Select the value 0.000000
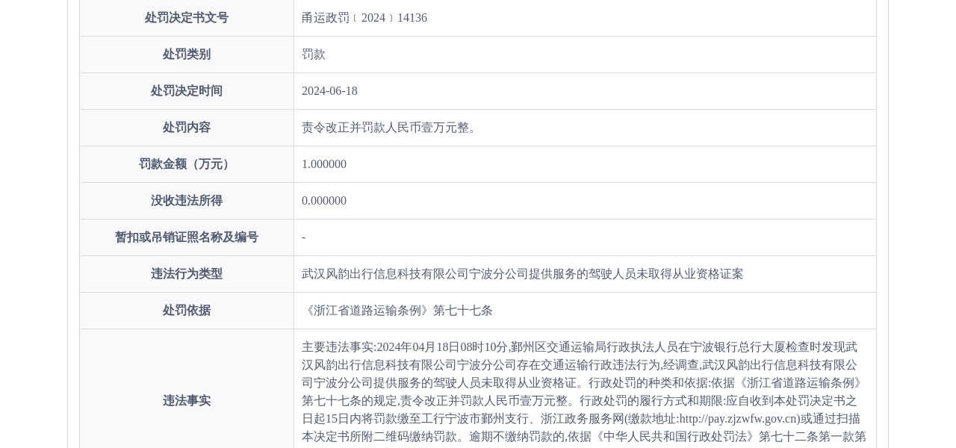This screenshot has height=448, width=956. click(324, 201)
